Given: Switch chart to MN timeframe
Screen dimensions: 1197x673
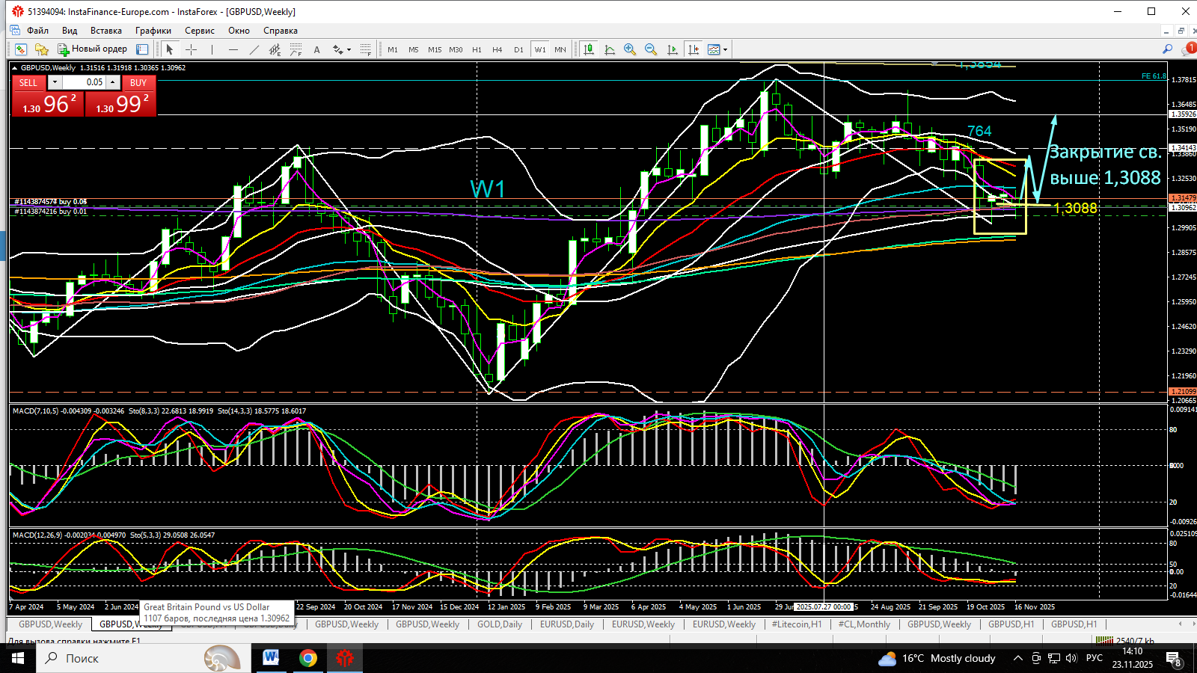Looking at the screenshot, I should coord(560,49).
